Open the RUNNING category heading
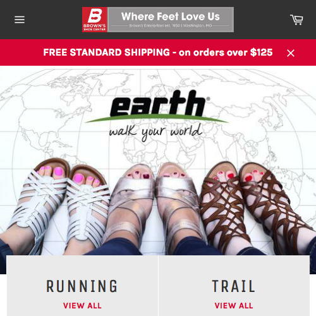 82,286
